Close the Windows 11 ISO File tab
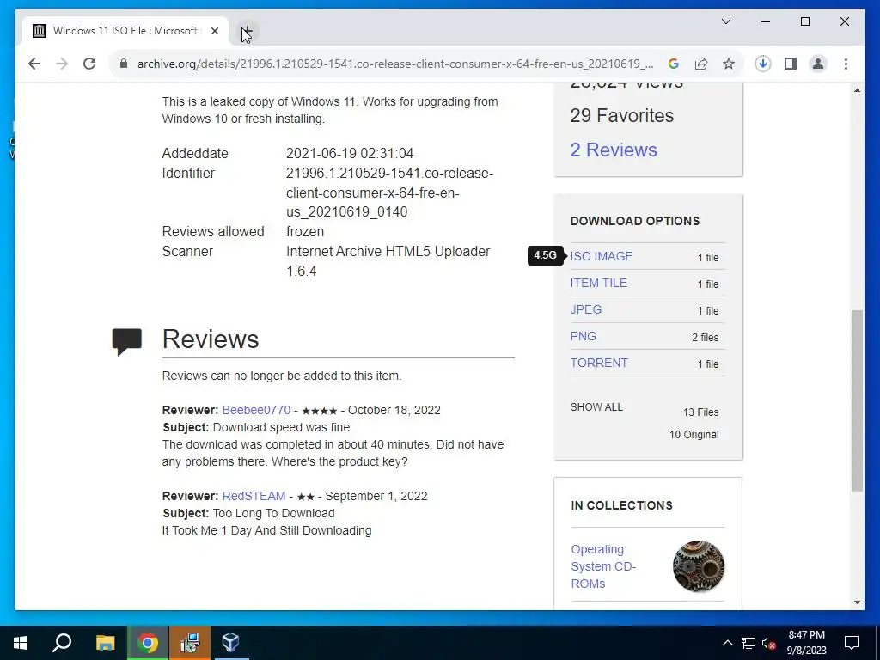This screenshot has height=660, width=880. [214, 31]
